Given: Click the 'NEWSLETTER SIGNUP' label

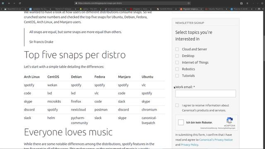Looking at the screenshot, I should click(190, 23).
